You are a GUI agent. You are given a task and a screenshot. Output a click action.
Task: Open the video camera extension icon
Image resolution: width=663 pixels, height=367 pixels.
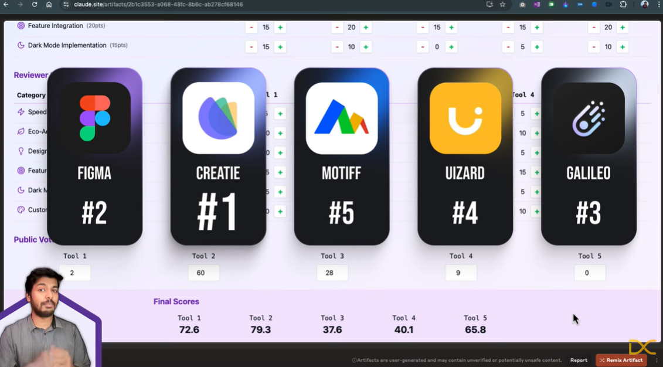pos(609,4)
